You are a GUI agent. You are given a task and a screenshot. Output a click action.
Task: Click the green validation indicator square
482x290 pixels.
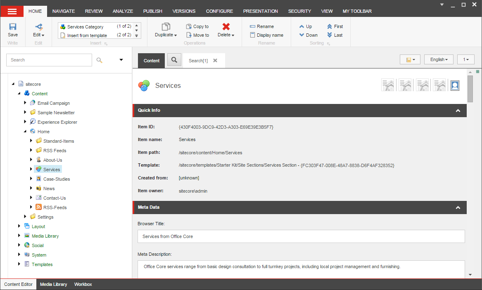(x=477, y=71)
